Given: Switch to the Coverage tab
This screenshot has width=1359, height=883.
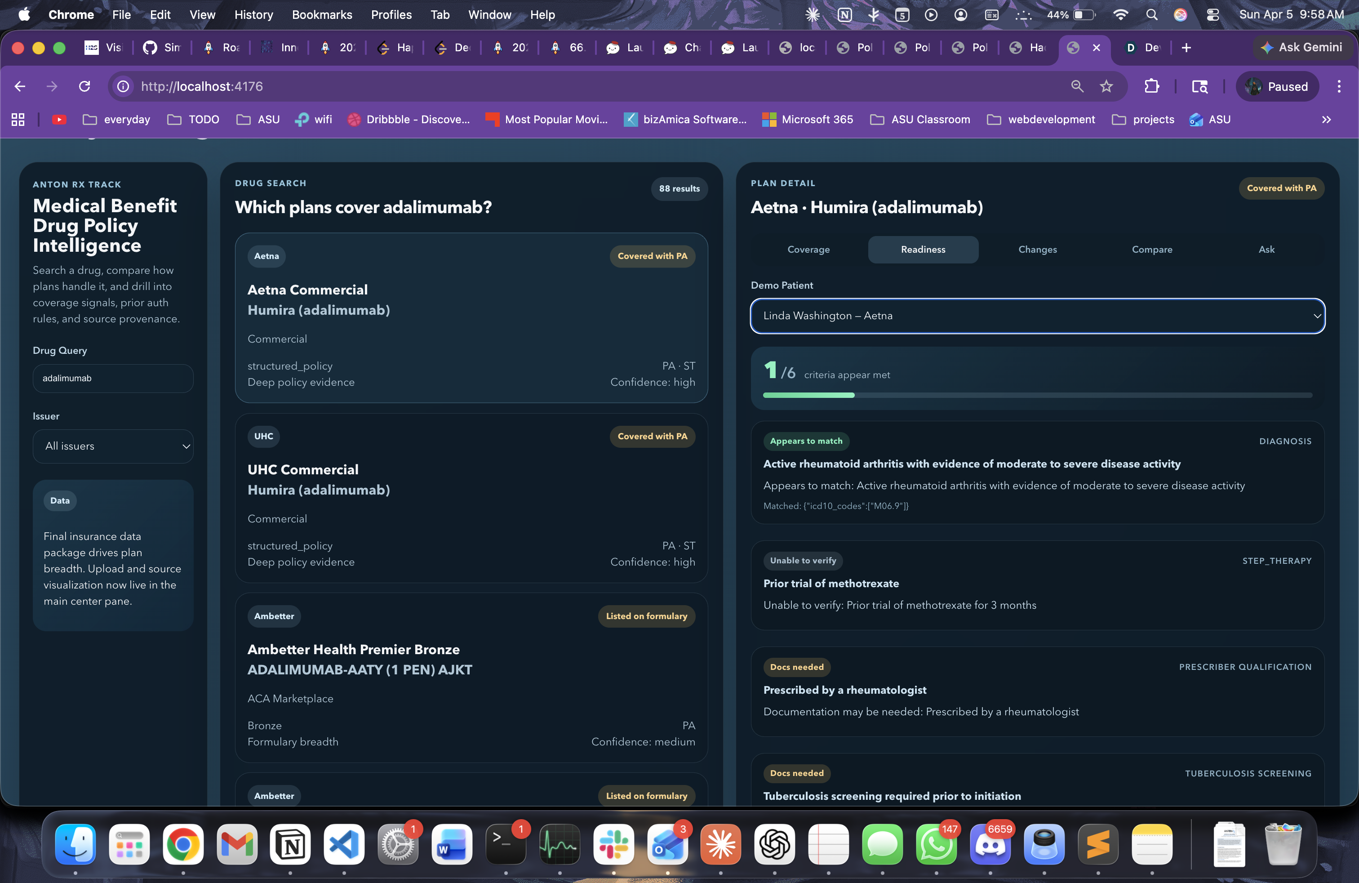Looking at the screenshot, I should coord(808,250).
